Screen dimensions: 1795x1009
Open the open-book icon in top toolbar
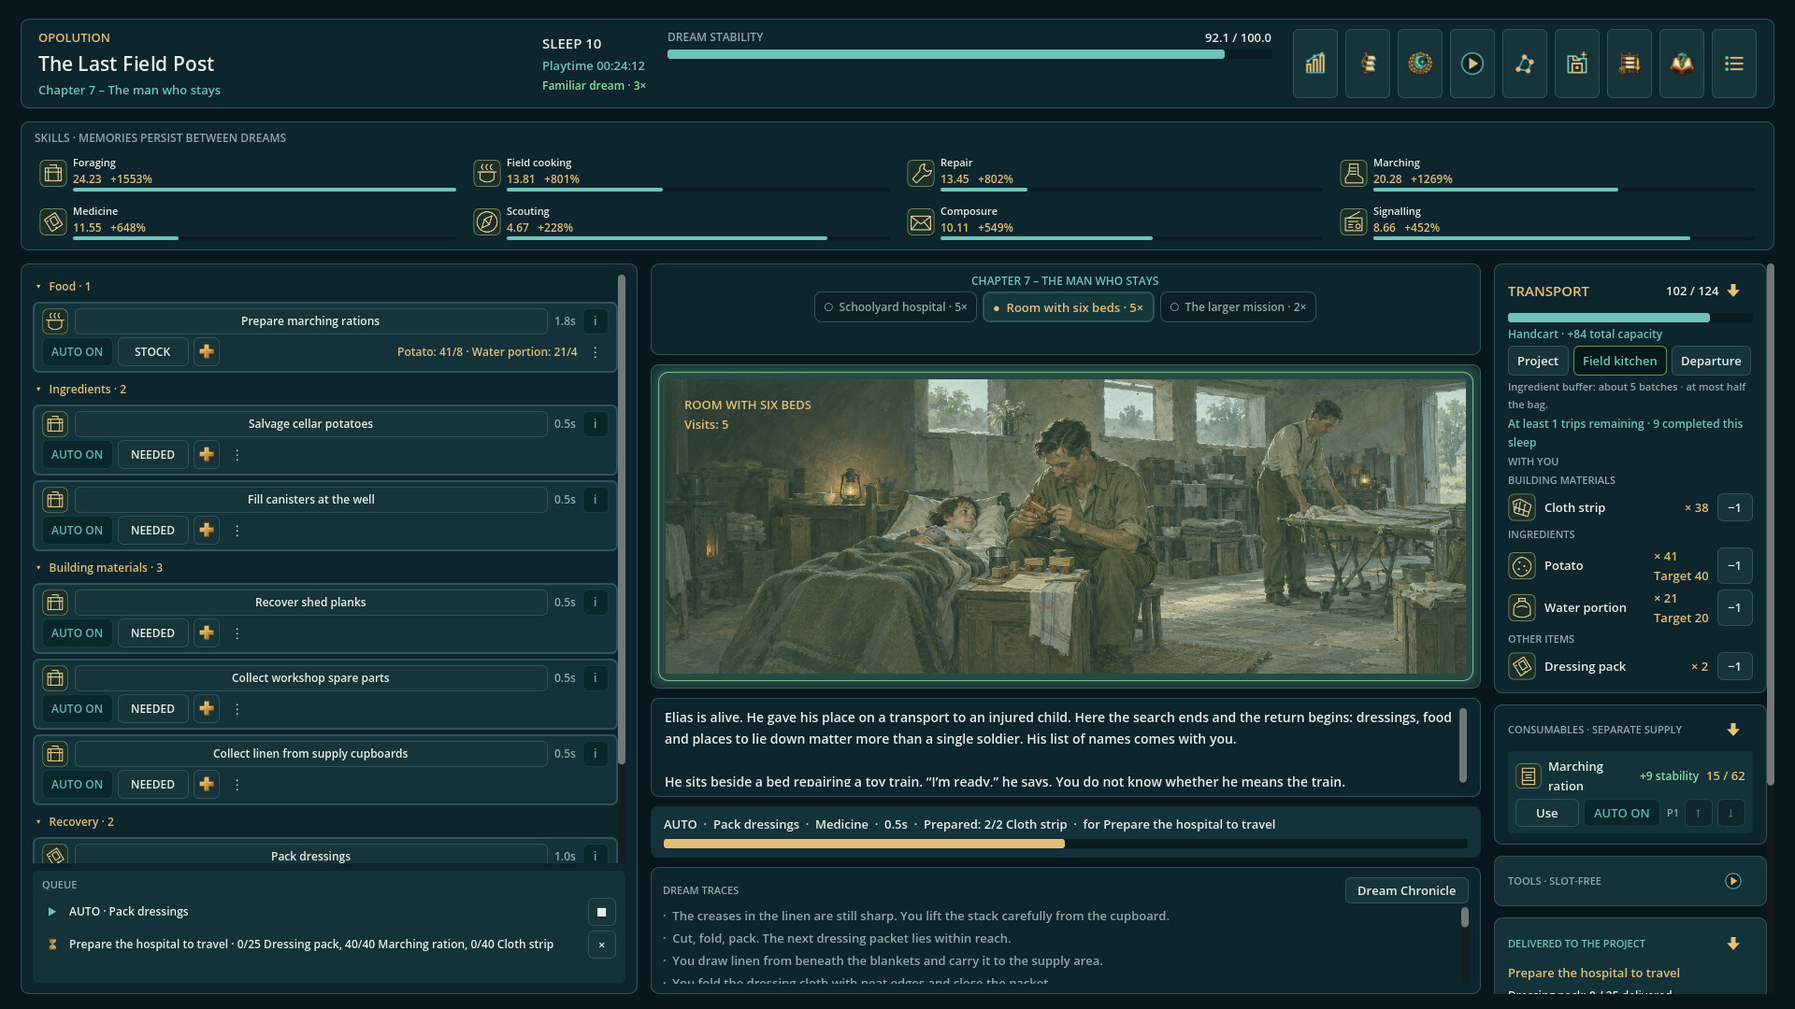point(1681,64)
